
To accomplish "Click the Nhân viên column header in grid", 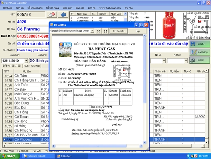I will [x=160, y=71].
